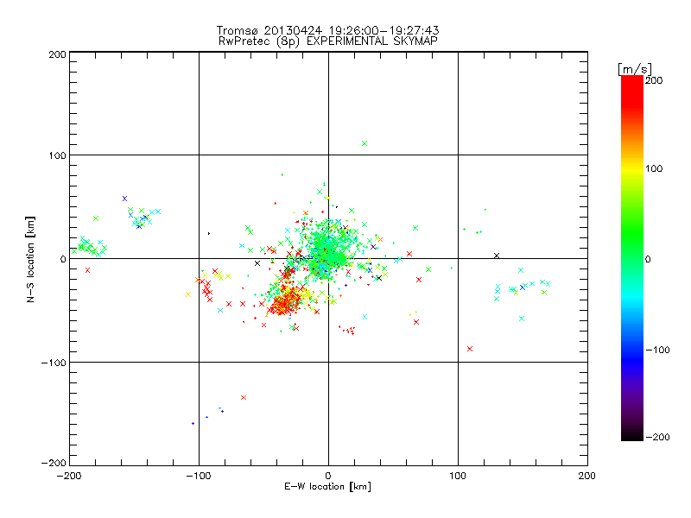
Task: Click the 0 tick label on the E-W axis
Action: pyautogui.click(x=328, y=476)
